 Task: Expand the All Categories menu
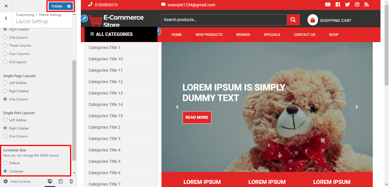click(111, 34)
